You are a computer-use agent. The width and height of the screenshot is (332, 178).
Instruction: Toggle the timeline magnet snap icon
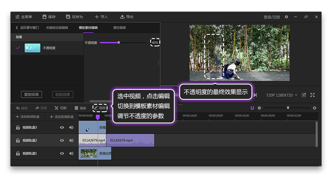[x=252, y=108]
